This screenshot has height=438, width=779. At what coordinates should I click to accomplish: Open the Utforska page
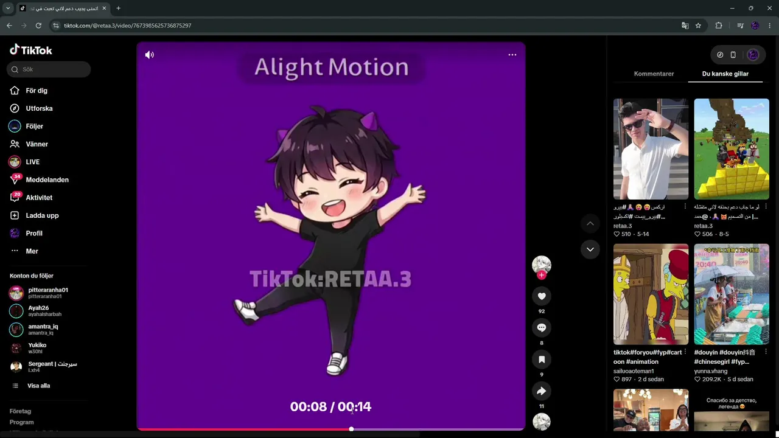click(39, 108)
